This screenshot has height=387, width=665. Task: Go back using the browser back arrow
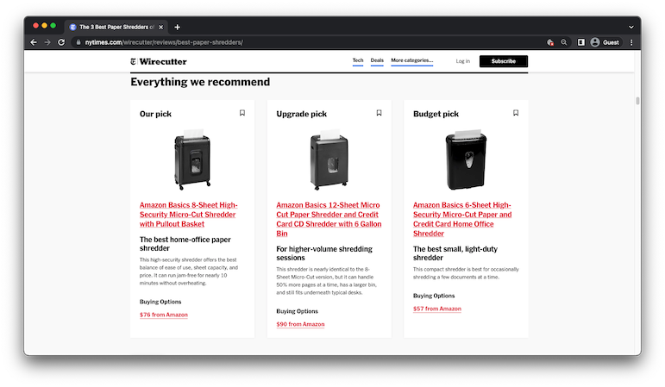[x=34, y=42]
